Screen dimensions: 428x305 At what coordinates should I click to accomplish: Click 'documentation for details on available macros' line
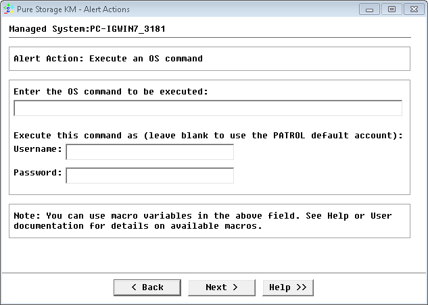[x=137, y=226]
